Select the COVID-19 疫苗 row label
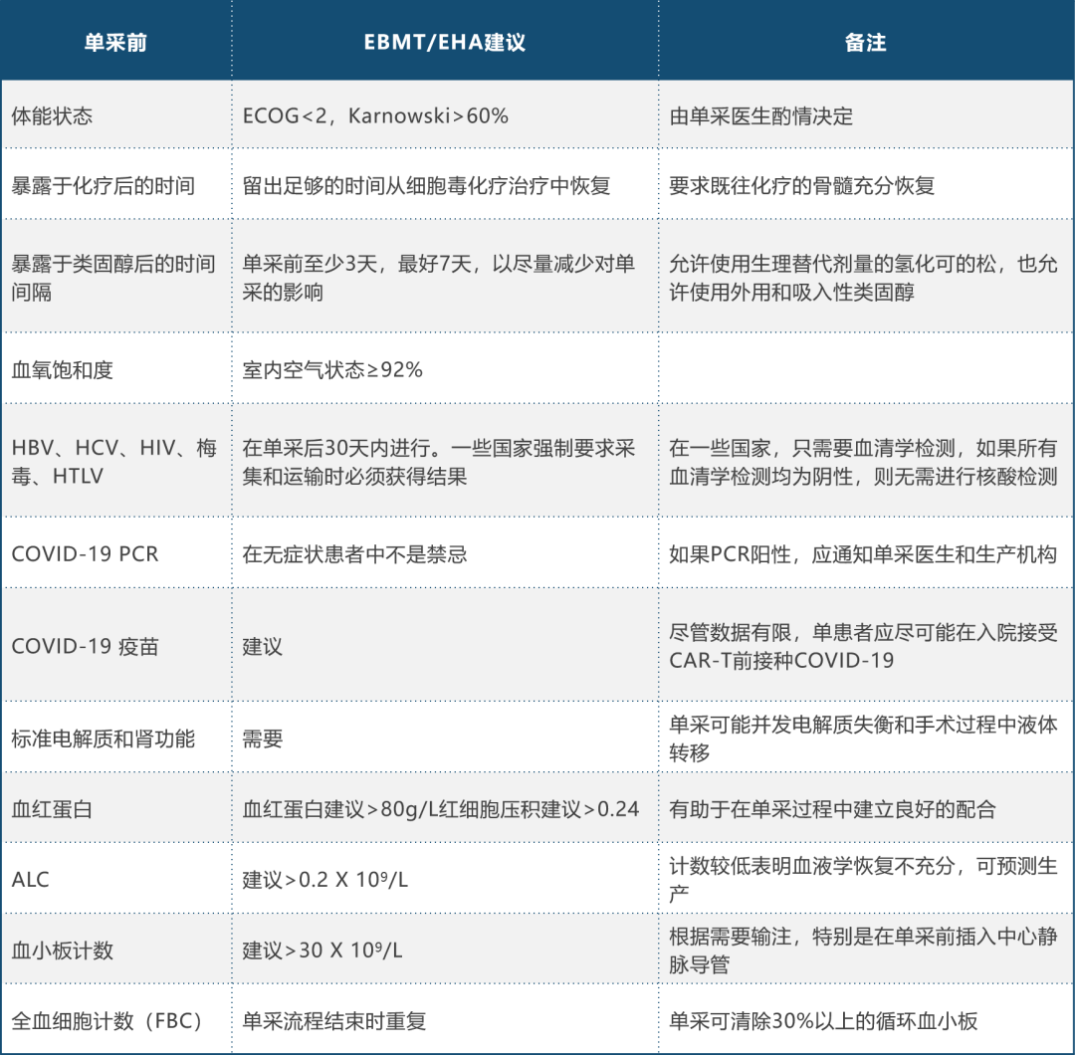This screenshot has width=1075, height=1055. (x=85, y=646)
